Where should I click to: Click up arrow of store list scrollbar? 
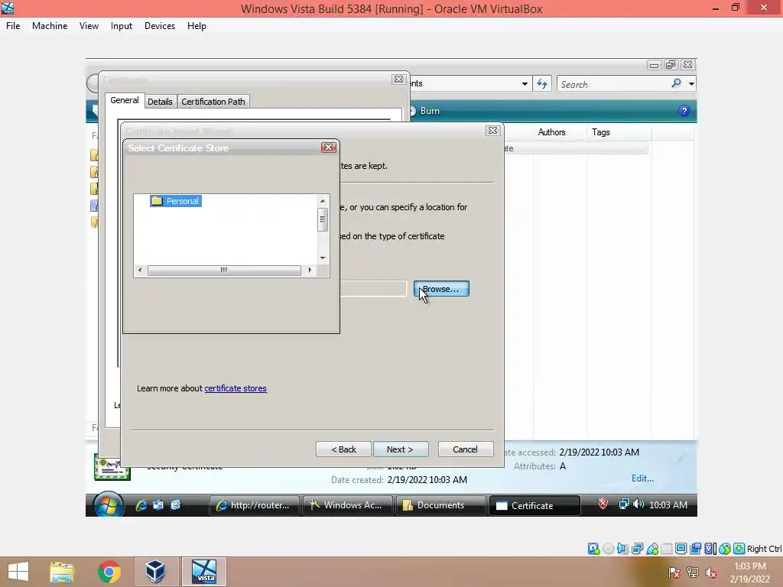(x=323, y=201)
